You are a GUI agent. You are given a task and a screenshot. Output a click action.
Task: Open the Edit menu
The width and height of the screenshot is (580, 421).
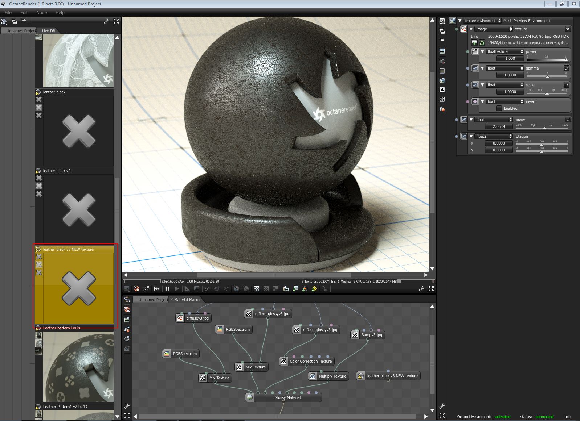24,12
